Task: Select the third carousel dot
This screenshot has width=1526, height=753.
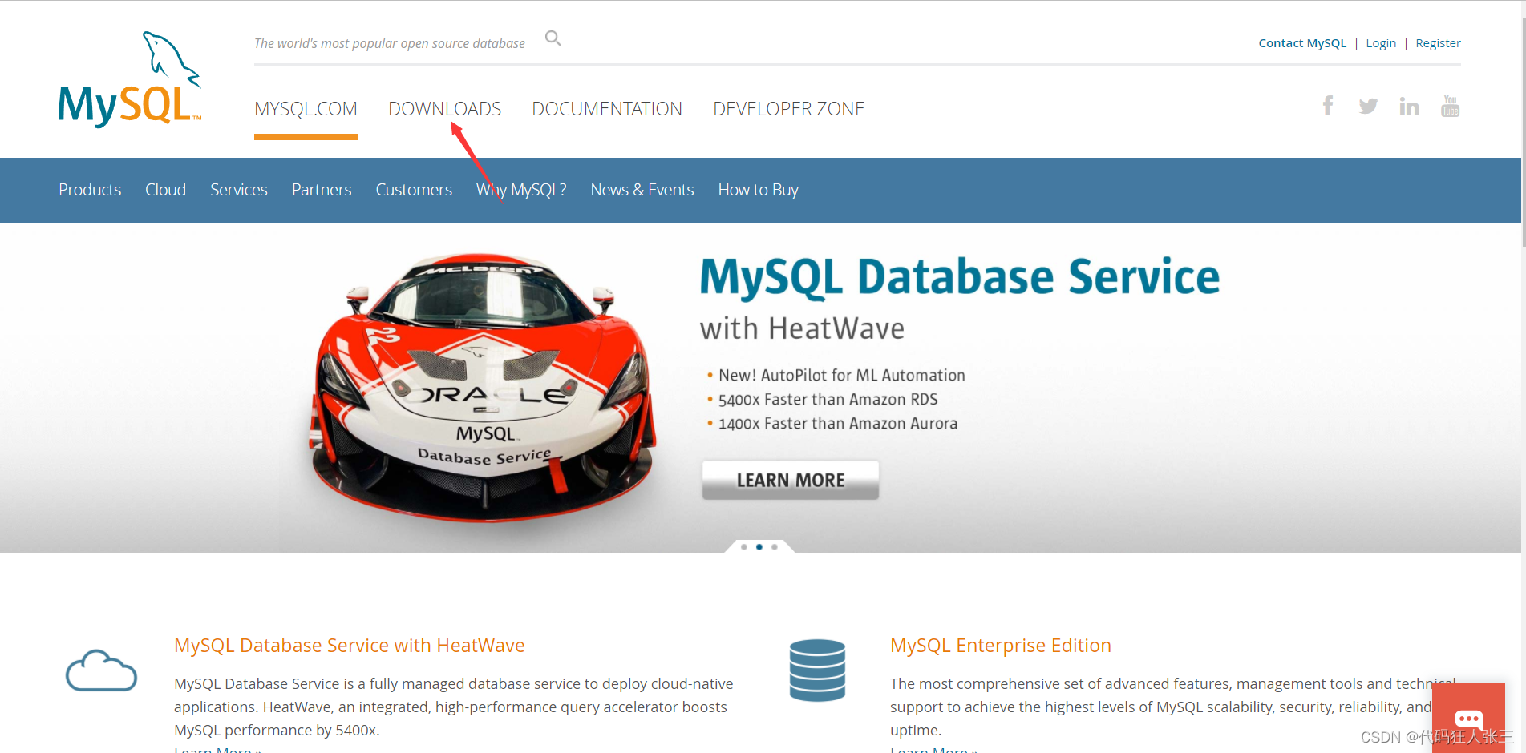Action: [x=775, y=547]
